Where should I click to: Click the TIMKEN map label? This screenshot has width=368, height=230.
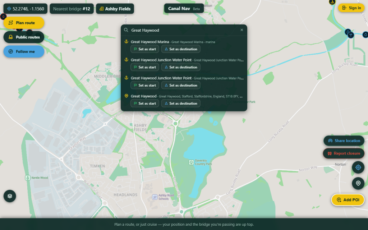click(97, 166)
